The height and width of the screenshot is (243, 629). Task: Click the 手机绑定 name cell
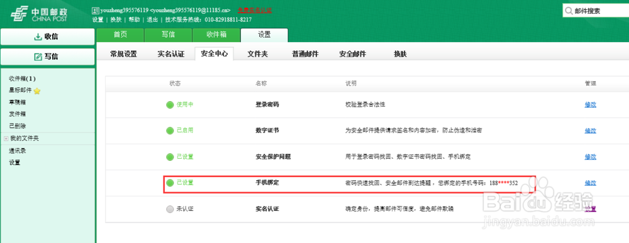click(x=267, y=183)
